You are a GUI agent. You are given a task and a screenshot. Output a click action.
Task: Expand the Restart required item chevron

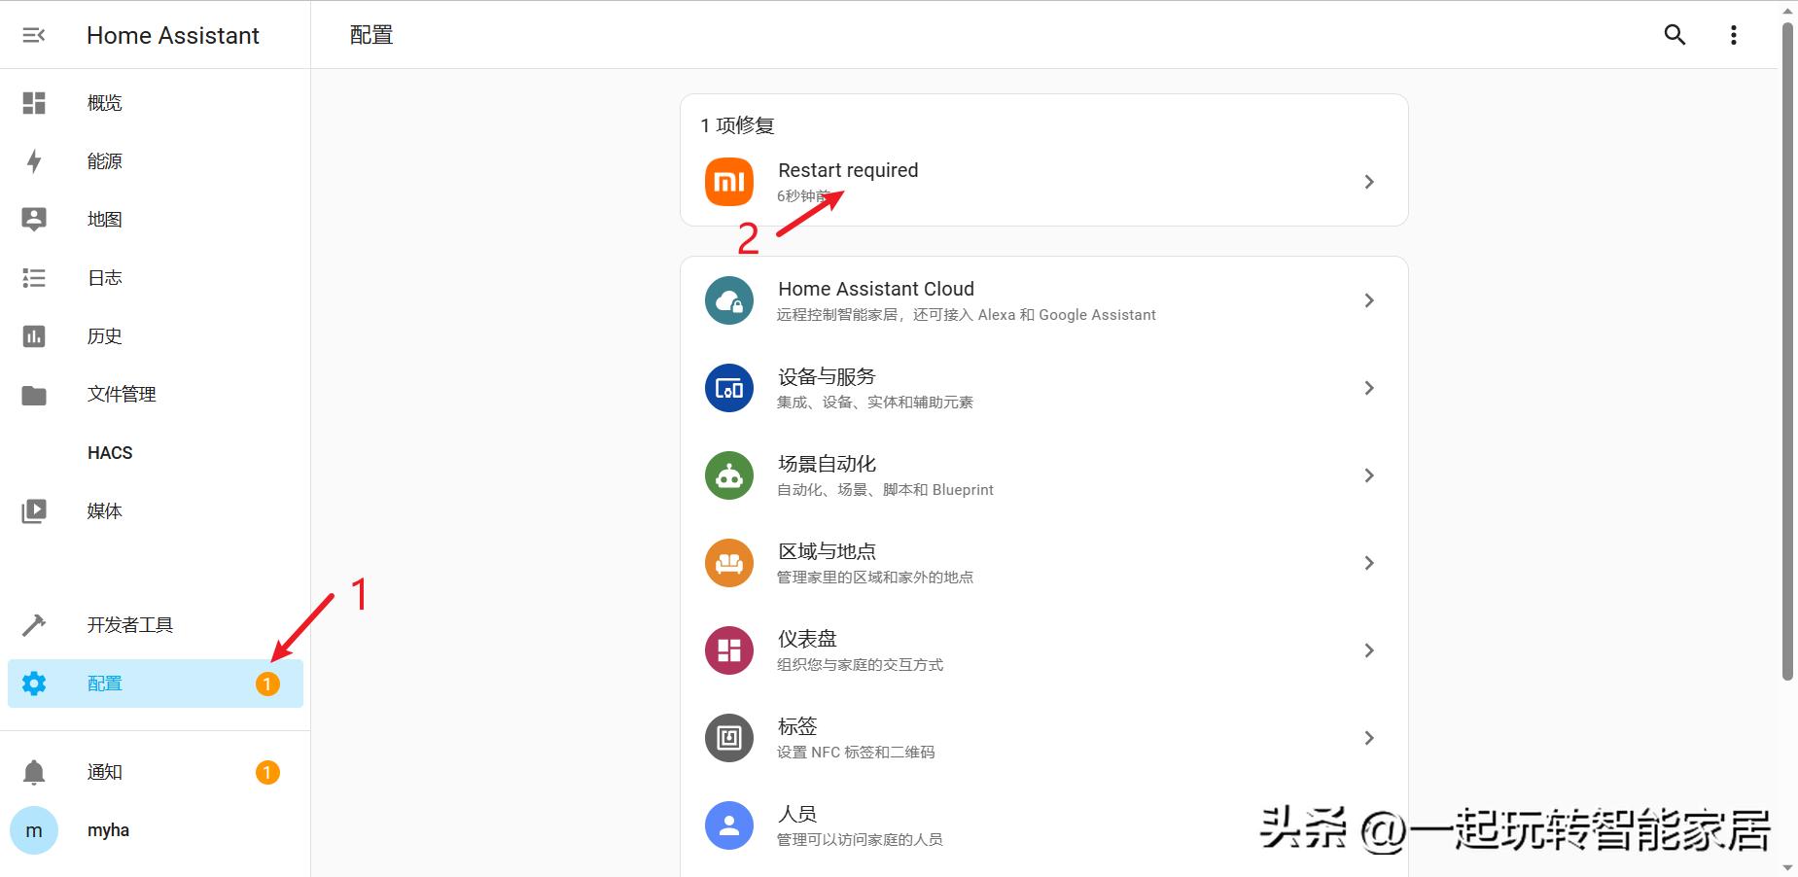(x=1369, y=181)
